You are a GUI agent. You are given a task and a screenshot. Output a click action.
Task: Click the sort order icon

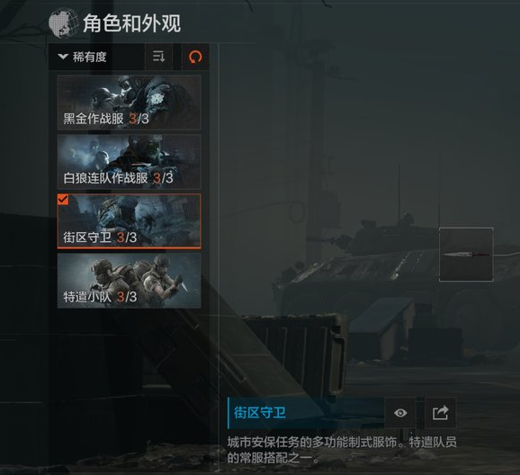click(x=159, y=57)
